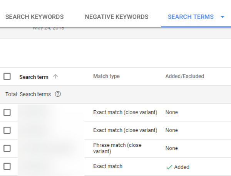The image size is (231, 176).
Task: Click the sort arrow next to Search term
Action: (x=55, y=76)
